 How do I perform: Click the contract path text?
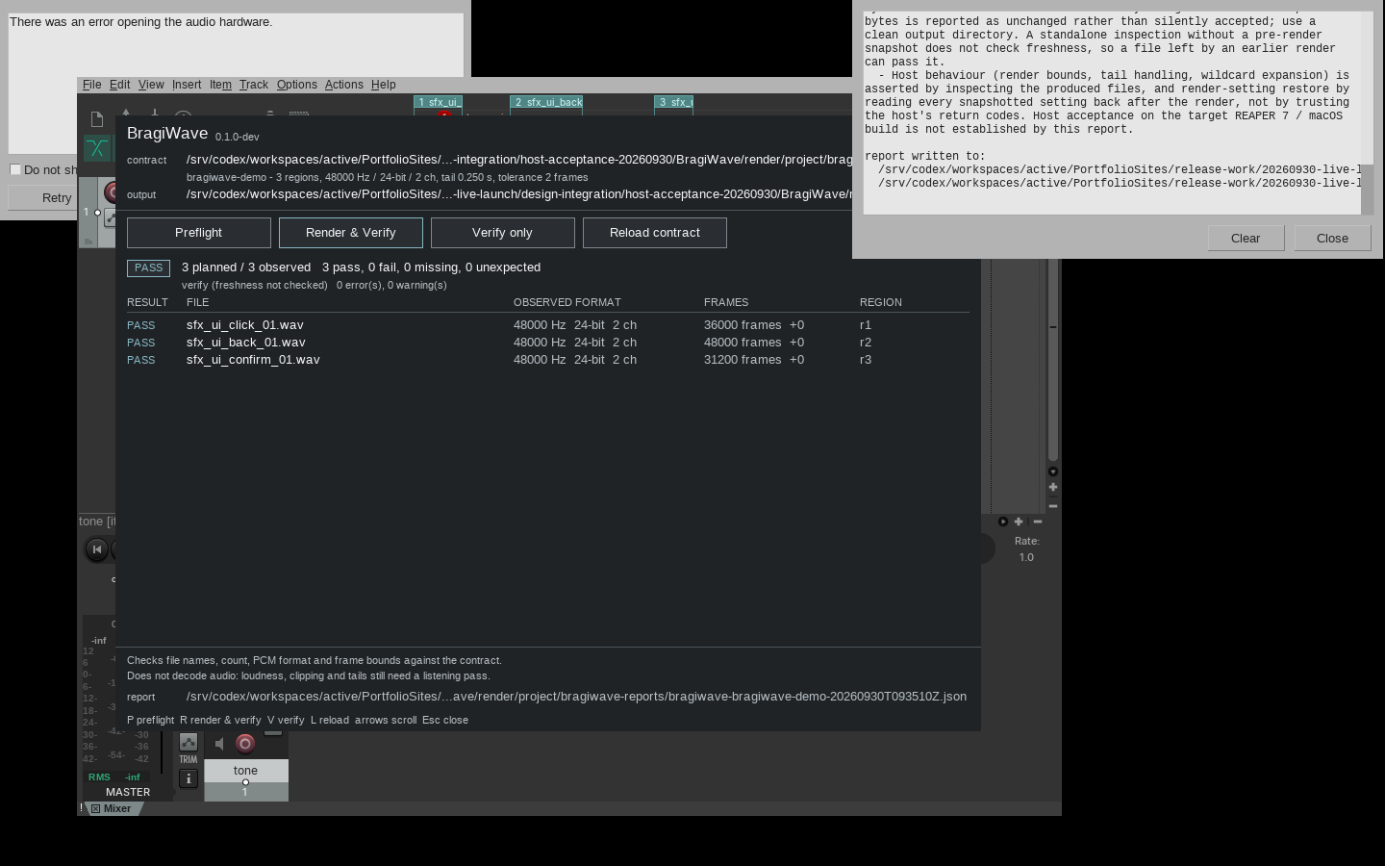pos(519,160)
